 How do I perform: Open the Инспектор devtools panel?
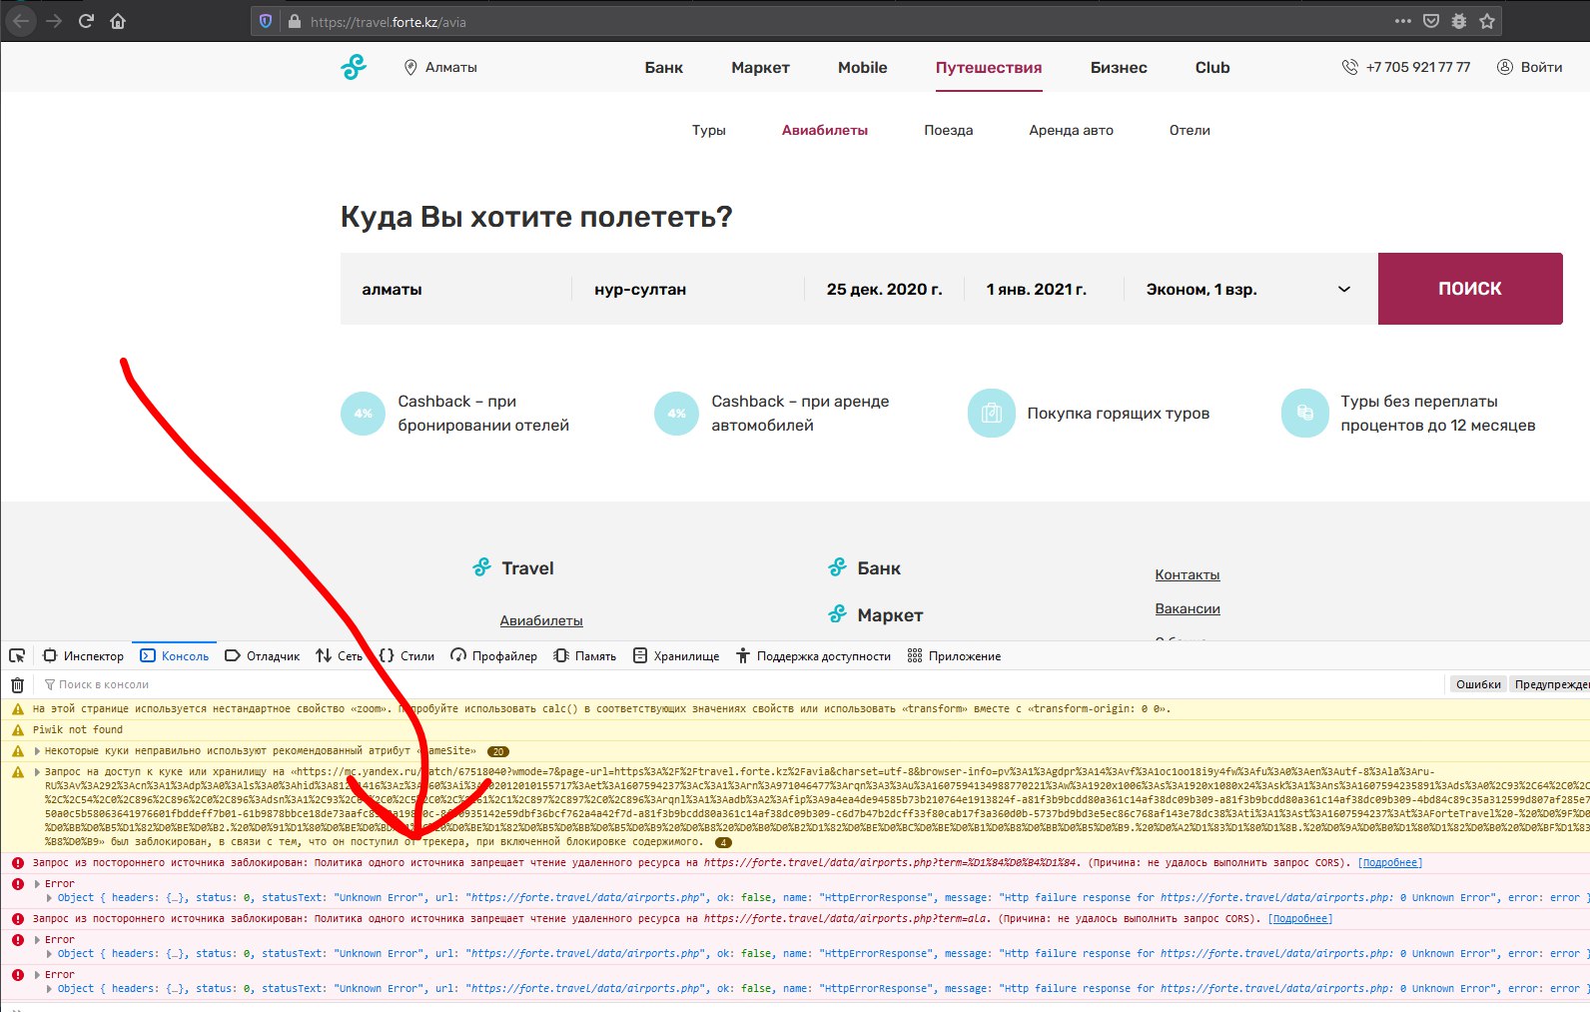coord(84,656)
